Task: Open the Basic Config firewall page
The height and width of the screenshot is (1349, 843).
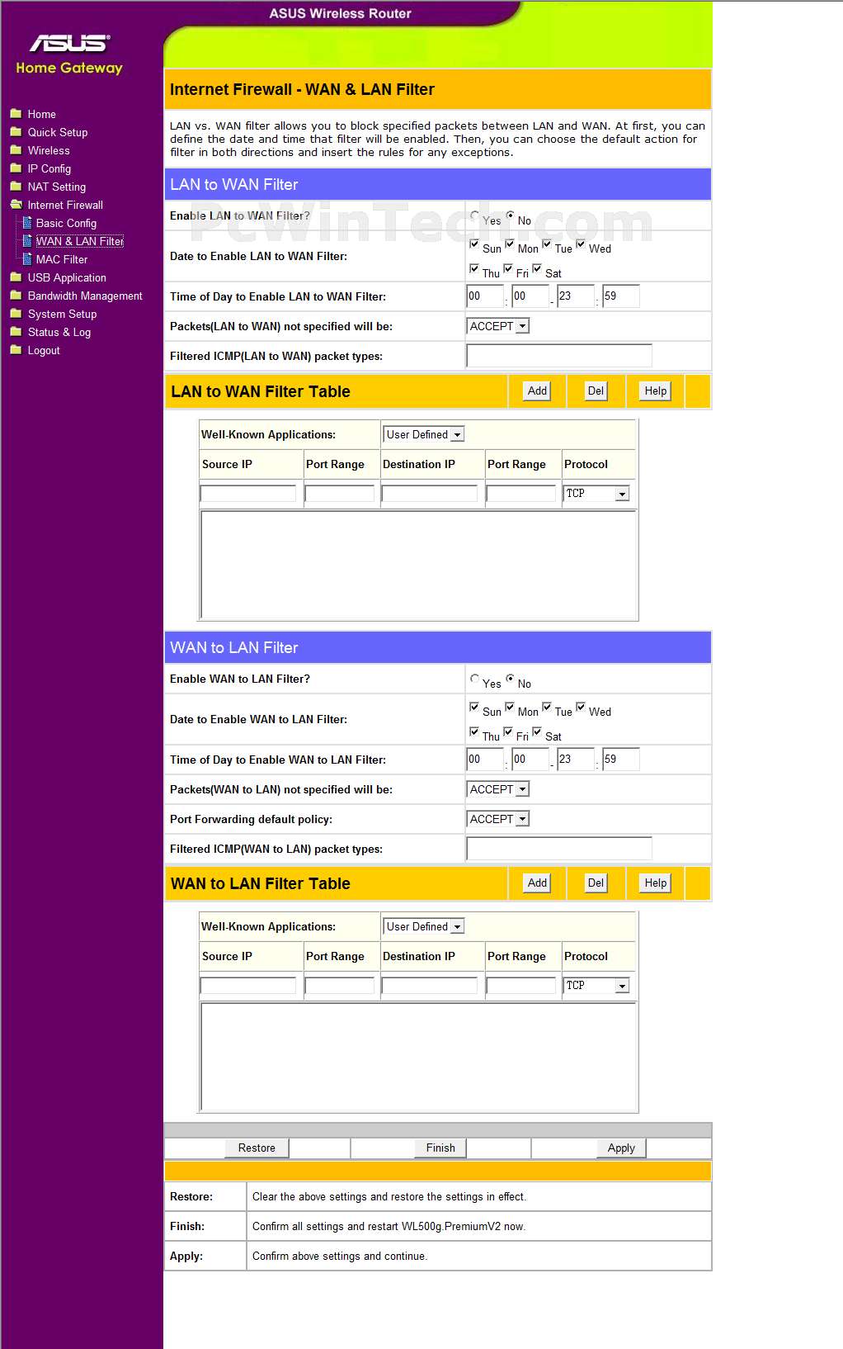Action: (66, 223)
